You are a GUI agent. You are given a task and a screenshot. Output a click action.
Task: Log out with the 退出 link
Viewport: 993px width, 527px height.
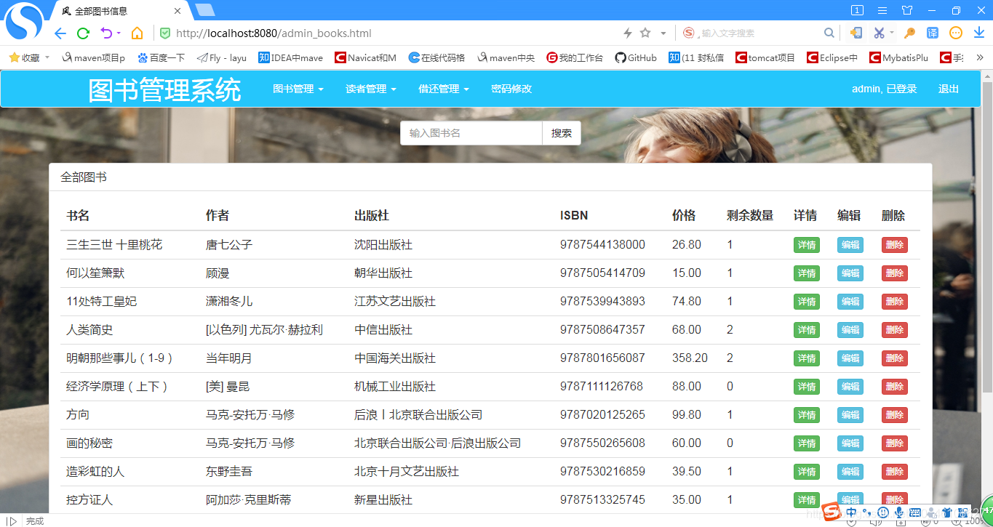pyautogui.click(x=949, y=89)
